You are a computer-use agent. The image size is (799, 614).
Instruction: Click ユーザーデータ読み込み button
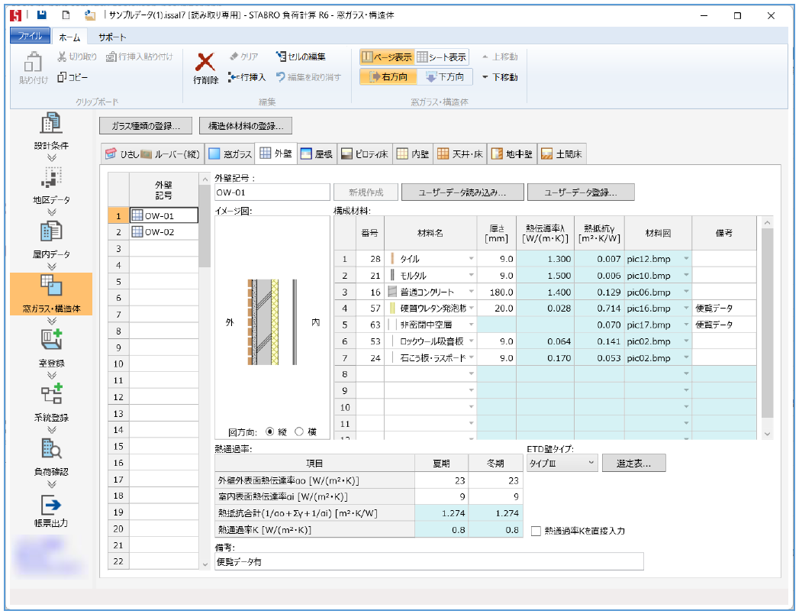(462, 192)
